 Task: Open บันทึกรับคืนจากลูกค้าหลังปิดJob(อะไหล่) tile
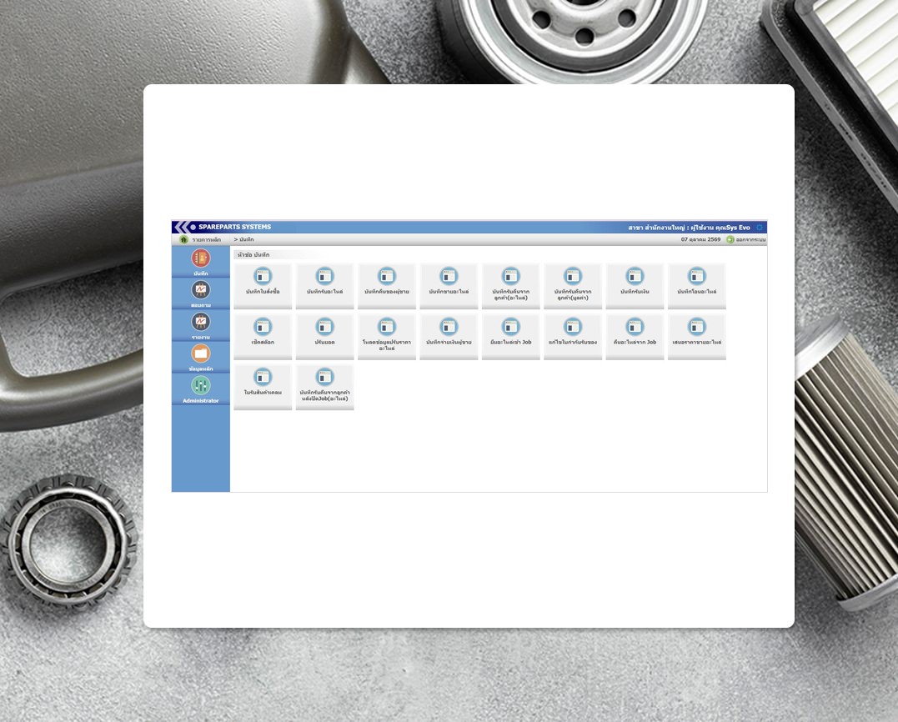[324, 387]
